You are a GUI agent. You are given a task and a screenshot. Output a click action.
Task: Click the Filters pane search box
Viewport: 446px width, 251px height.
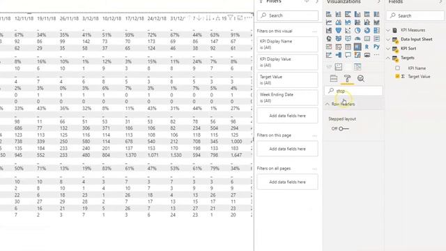pyautogui.click(x=288, y=15)
